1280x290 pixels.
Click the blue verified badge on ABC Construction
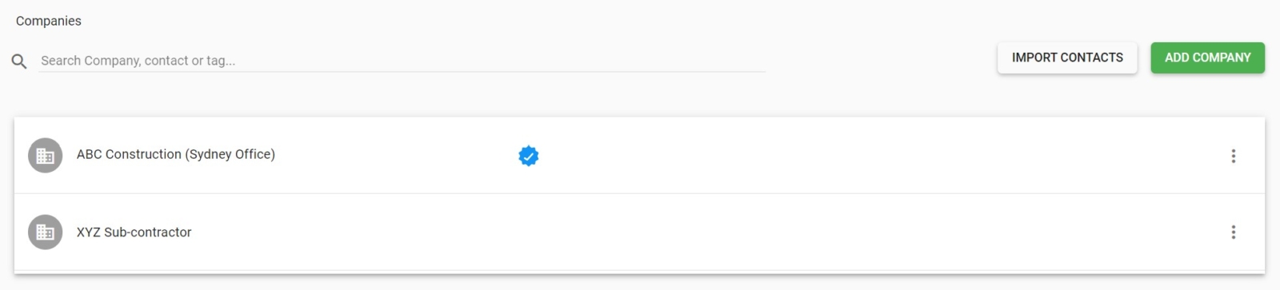[x=528, y=156]
